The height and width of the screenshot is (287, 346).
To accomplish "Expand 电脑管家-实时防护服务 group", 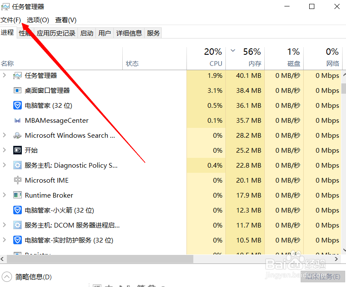I will click(4, 240).
